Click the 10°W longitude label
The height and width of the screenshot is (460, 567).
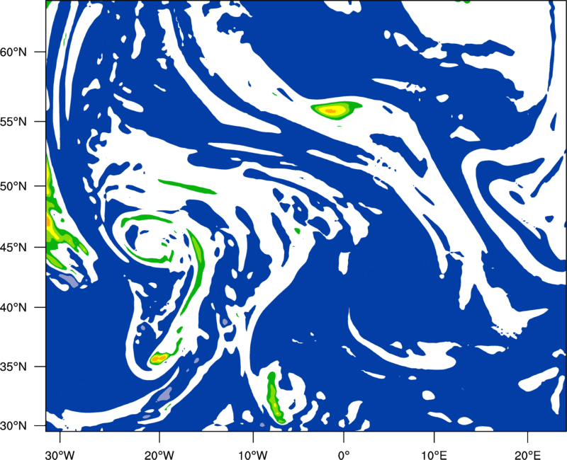tap(252, 455)
